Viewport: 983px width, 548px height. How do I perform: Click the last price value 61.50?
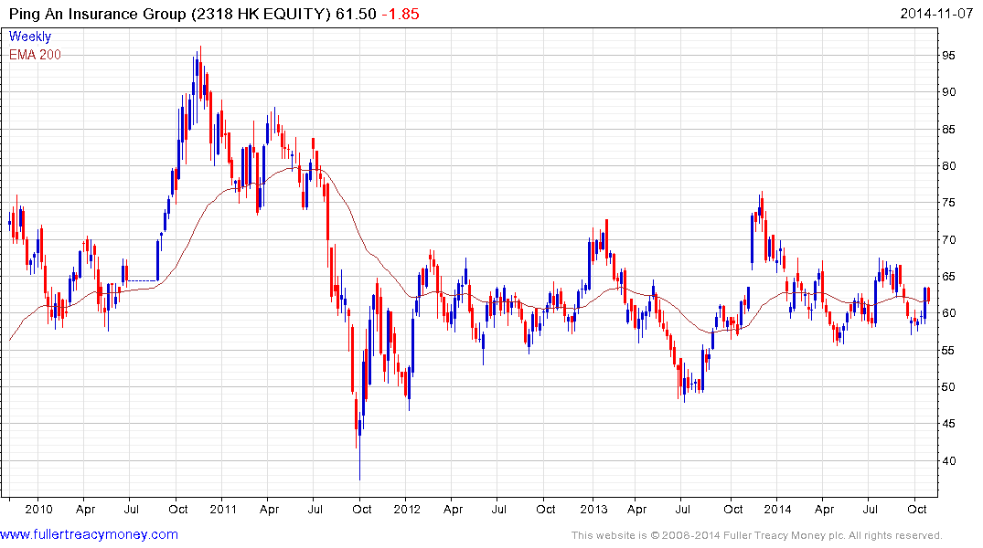coord(356,14)
